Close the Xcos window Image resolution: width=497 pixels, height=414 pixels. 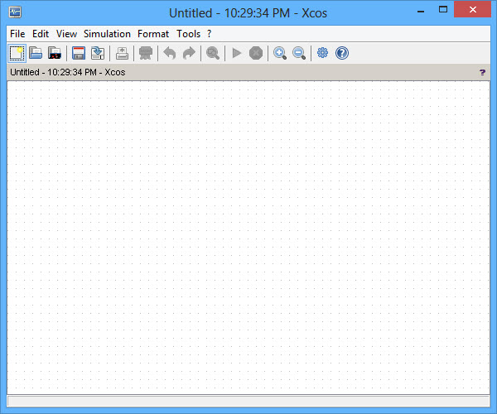473,9
